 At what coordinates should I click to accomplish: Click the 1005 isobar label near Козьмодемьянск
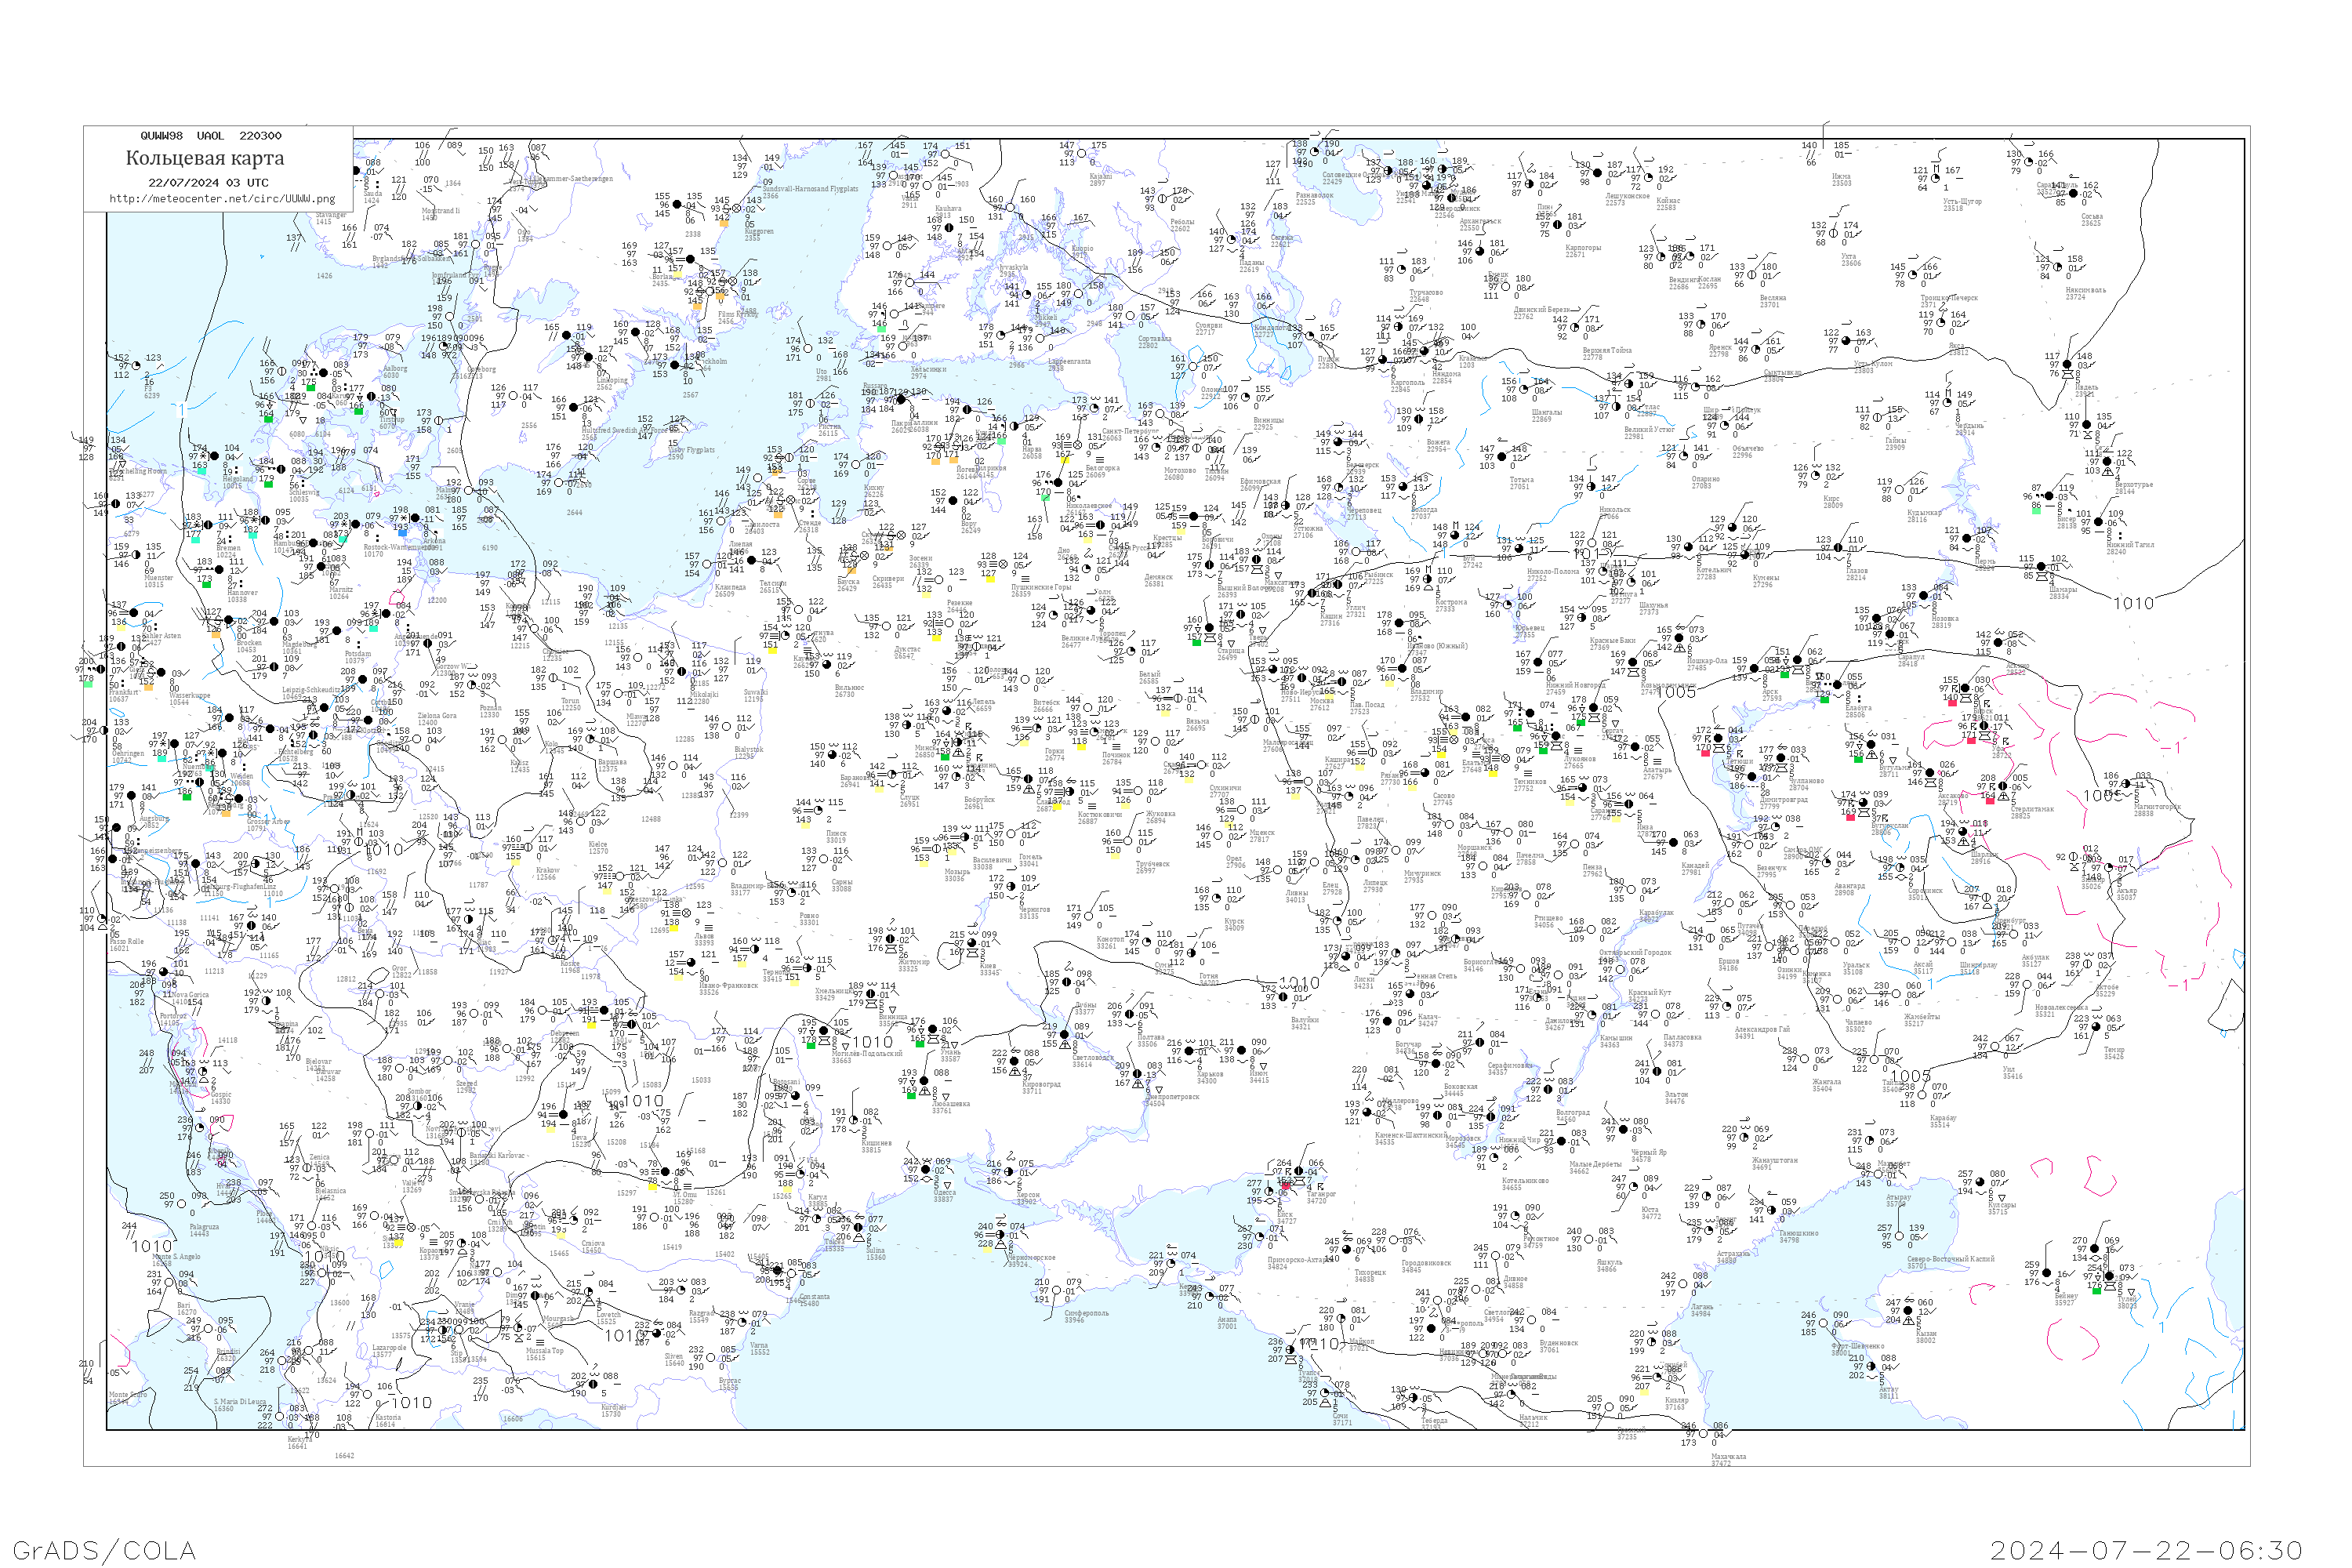1676,692
